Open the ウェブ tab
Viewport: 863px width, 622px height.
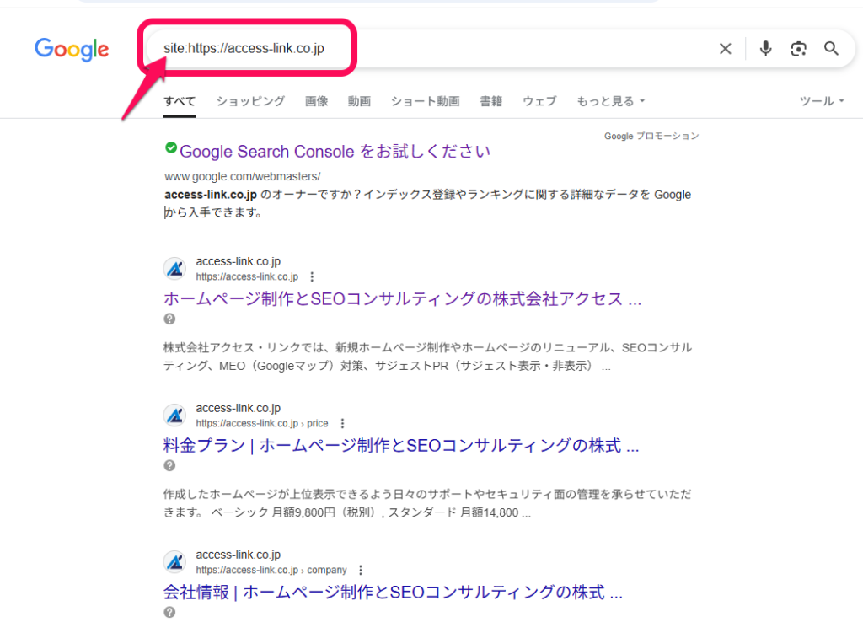(x=539, y=101)
